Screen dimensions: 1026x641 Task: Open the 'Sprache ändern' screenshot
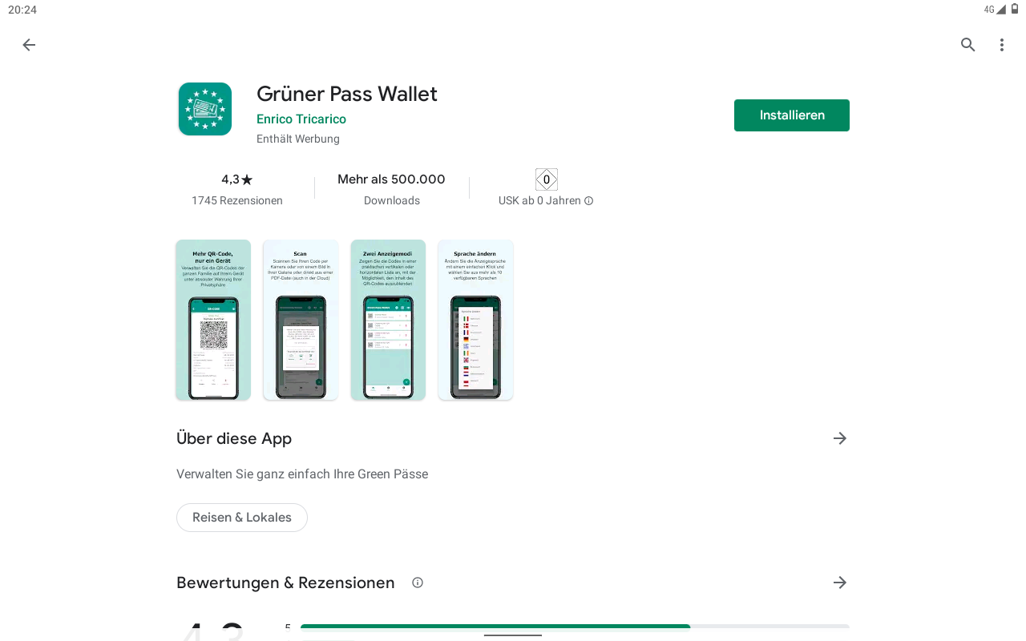coord(475,320)
